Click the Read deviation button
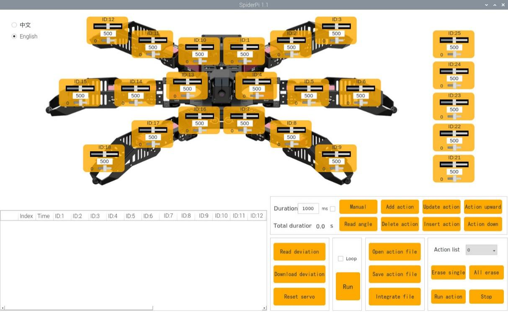The image size is (508, 312). tap(299, 252)
